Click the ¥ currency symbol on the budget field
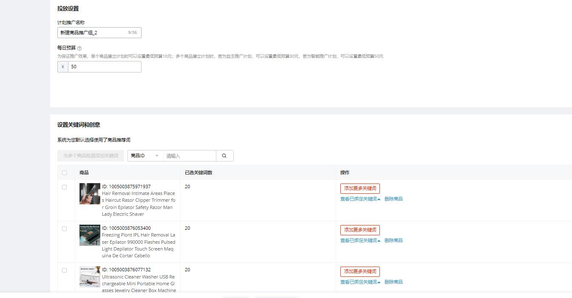The image size is (572, 298). coord(62,67)
